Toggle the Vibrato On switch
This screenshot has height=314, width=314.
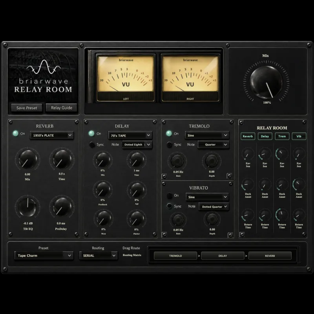click(170, 195)
